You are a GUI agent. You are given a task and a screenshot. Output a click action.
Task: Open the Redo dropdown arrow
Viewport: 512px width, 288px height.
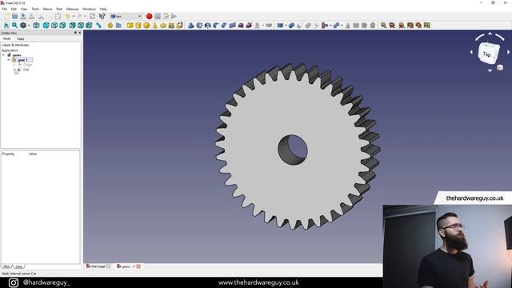[85, 16]
